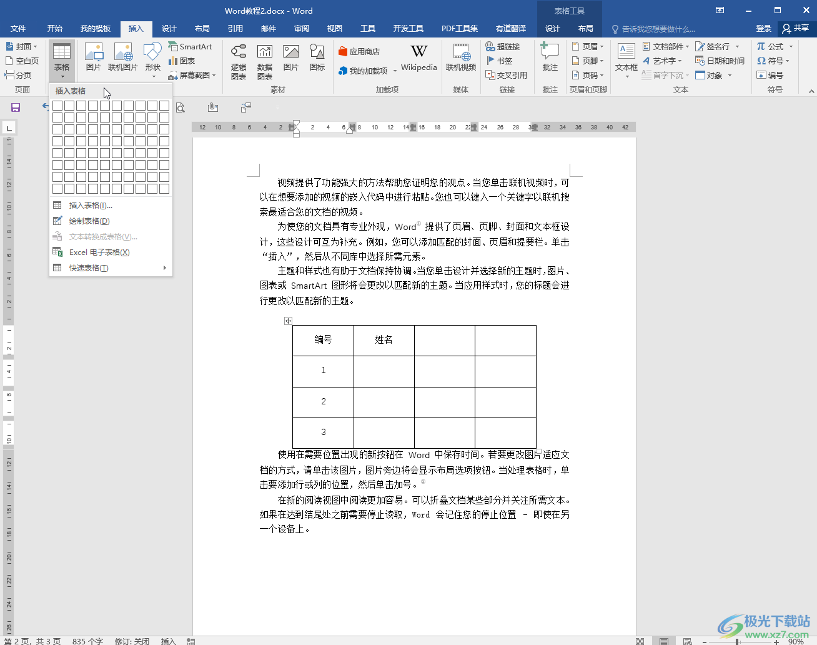Click the 逻辑图表 logic chart icon
This screenshot has width=817, height=645.
click(239, 61)
